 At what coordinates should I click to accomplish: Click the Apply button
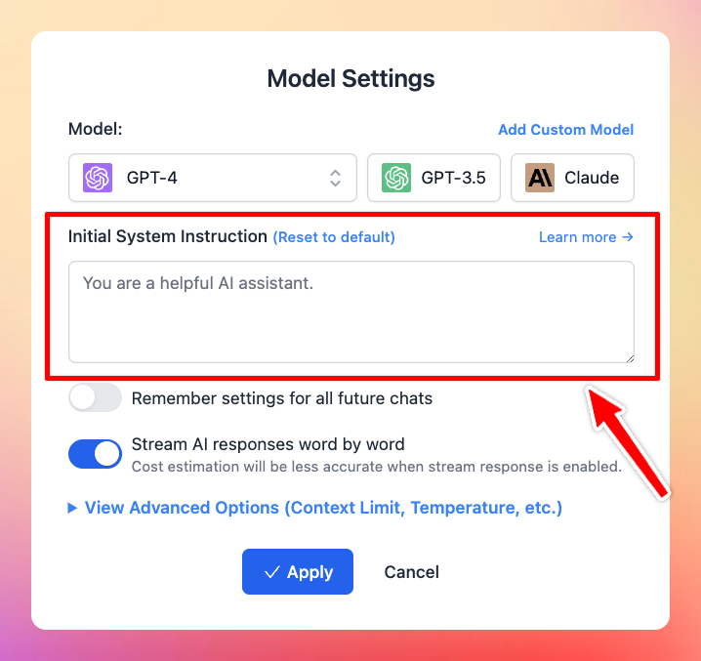point(298,571)
